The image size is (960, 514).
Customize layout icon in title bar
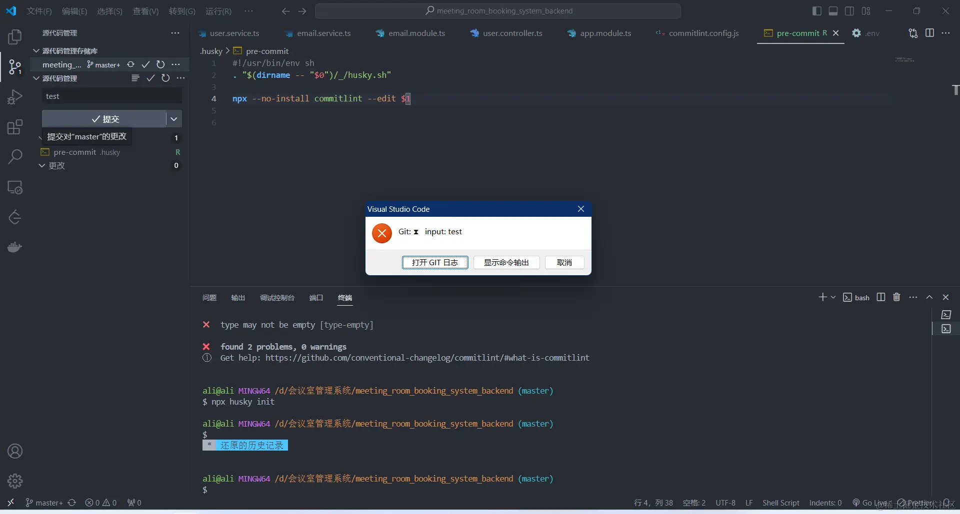coord(866,11)
